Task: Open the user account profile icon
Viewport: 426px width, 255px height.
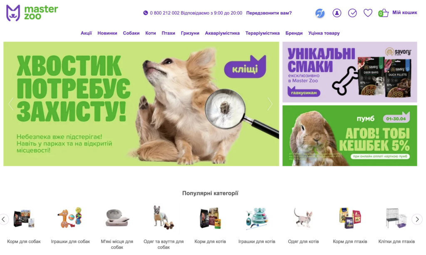Action: pyautogui.click(x=337, y=13)
